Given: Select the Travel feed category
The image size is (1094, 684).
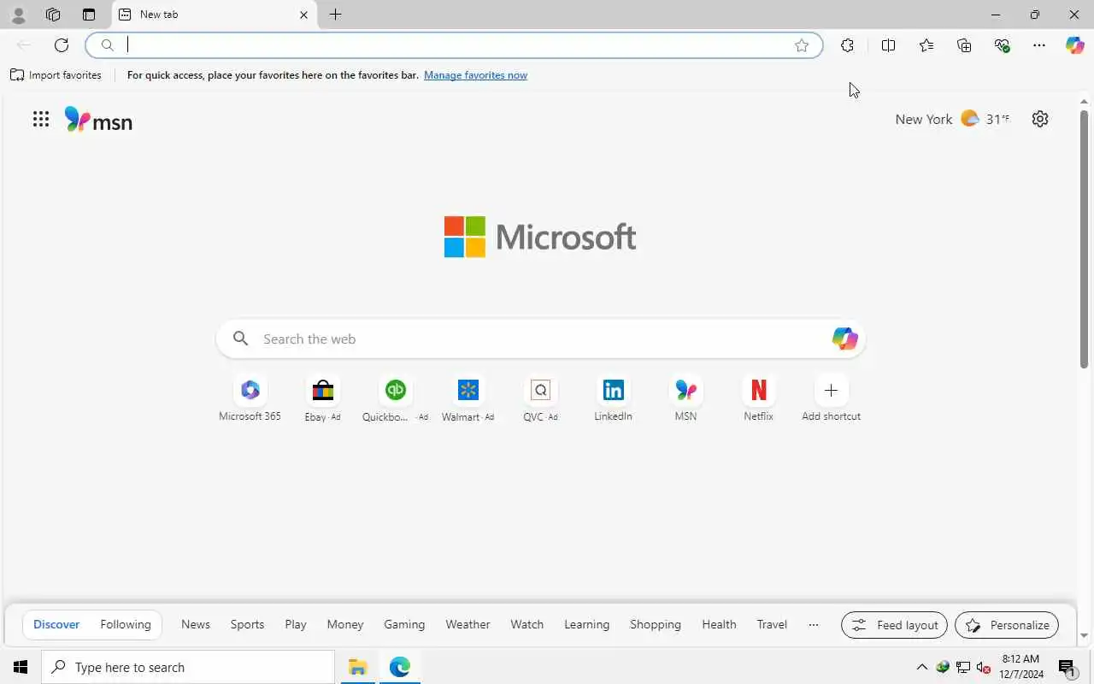Looking at the screenshot, I should pyautogui.click(x=772, y=624).
